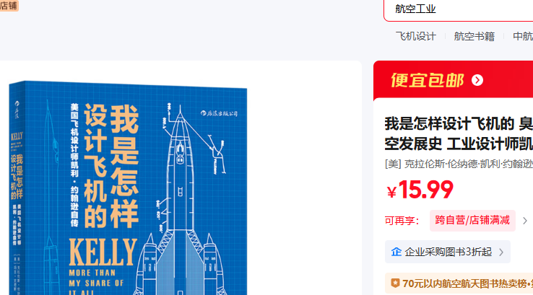Click the 可再享 label

[402, 221]
